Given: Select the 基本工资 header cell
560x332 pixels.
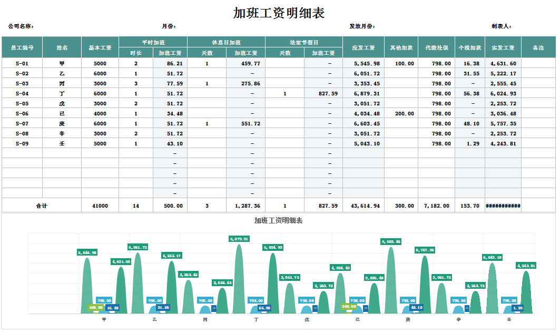Looking at the screenshot, I should point(100,47).
